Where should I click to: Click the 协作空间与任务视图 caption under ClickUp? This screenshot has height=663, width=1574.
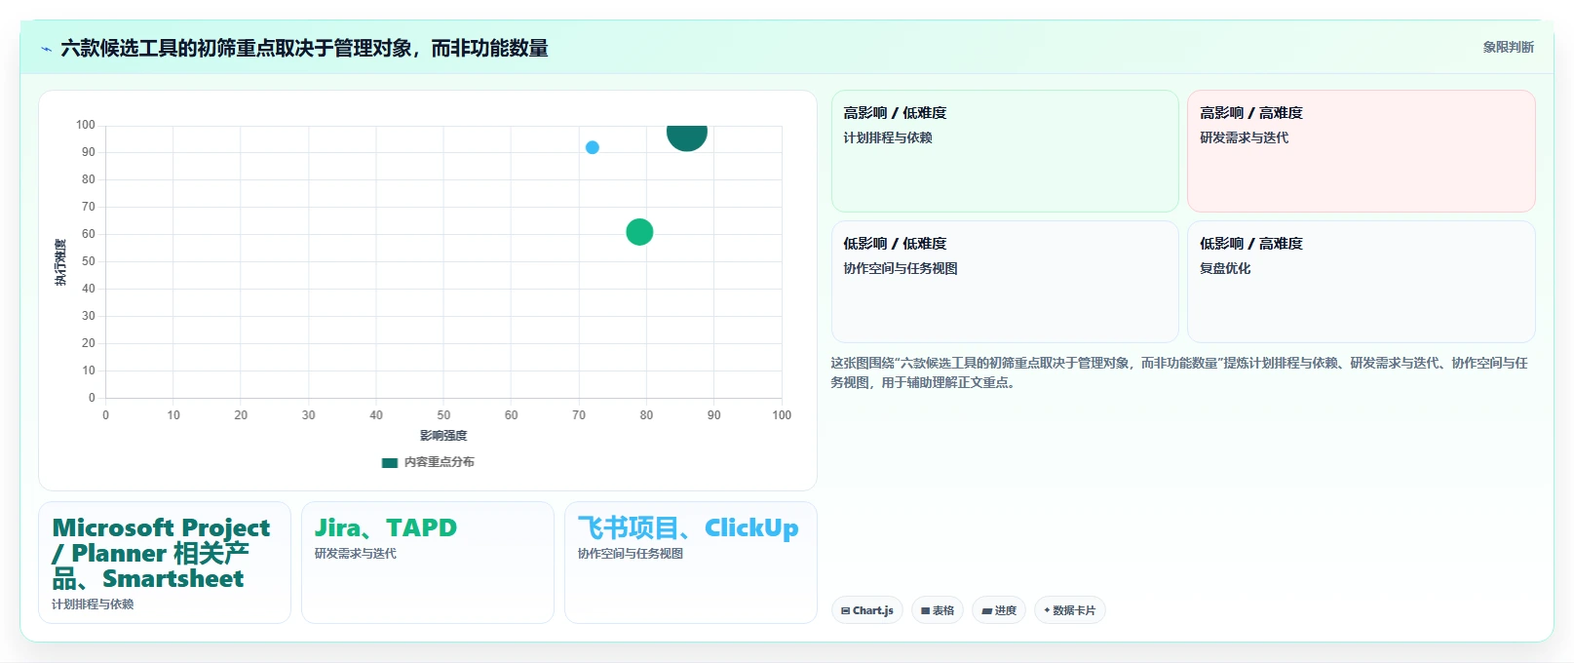[x=631, y=554]
